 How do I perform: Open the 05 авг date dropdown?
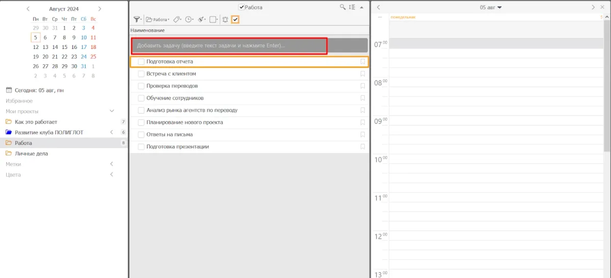491,8
